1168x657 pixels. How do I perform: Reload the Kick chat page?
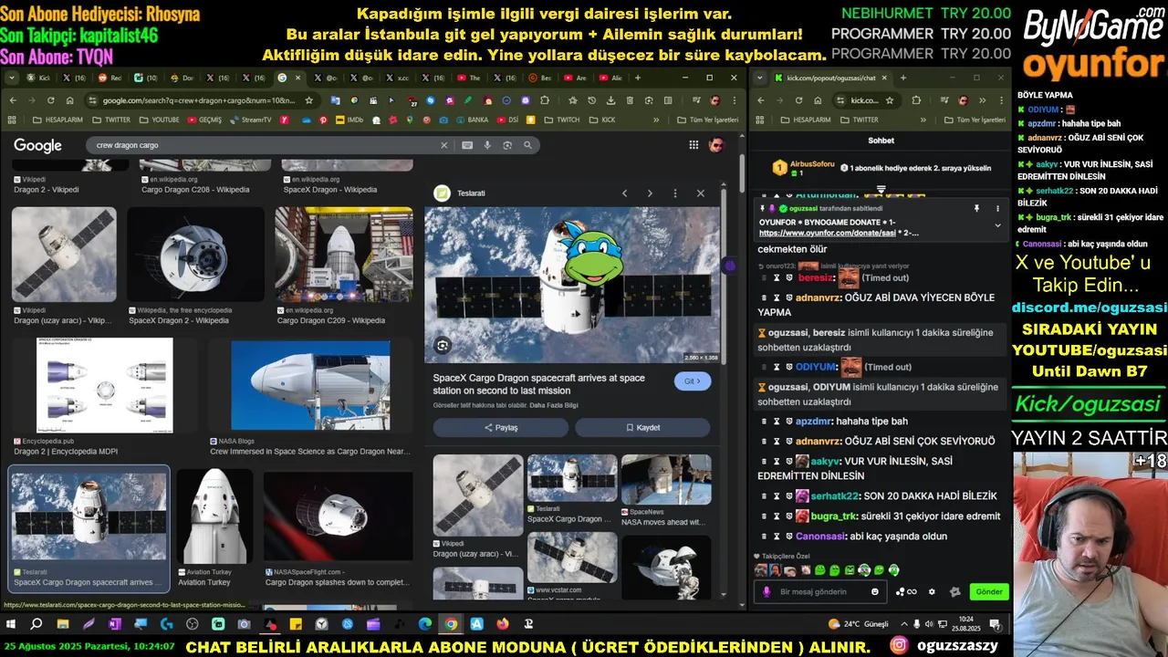coord(798,100)
